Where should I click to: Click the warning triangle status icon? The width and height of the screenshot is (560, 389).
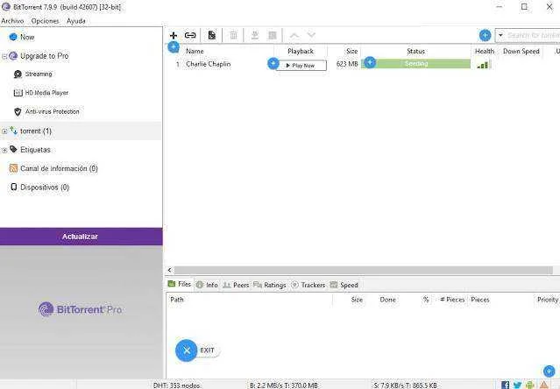click(544, 385)
